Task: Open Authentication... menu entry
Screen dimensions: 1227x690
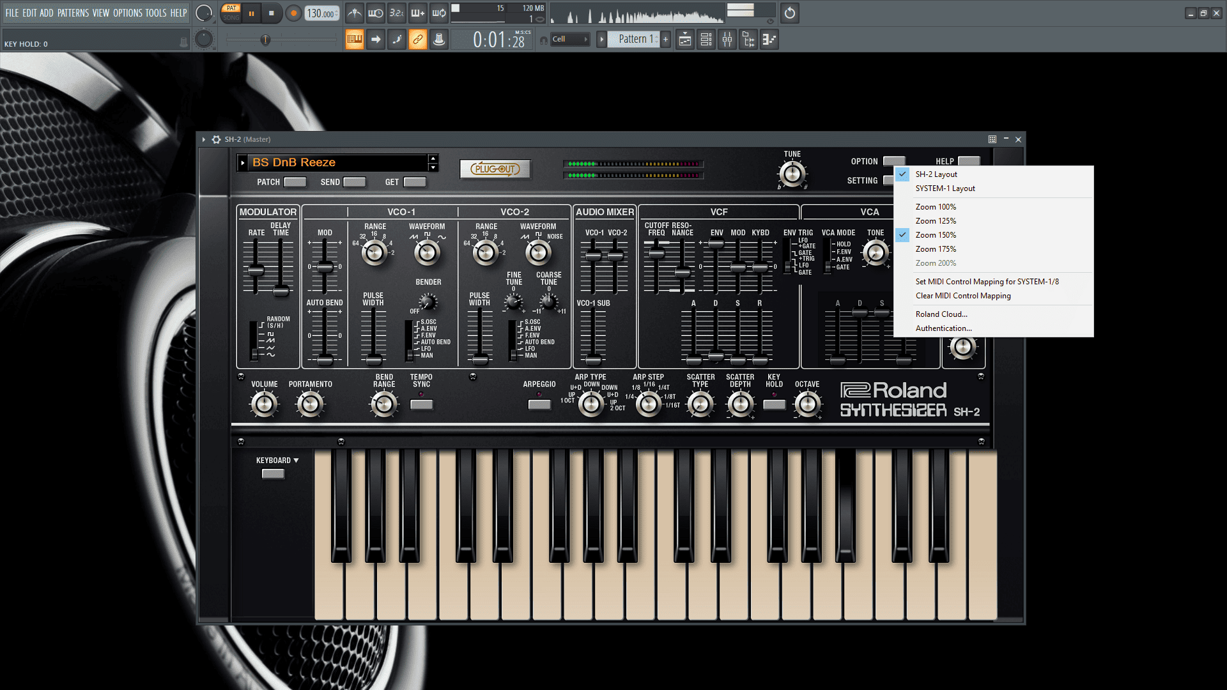Action: pos(993,328)
